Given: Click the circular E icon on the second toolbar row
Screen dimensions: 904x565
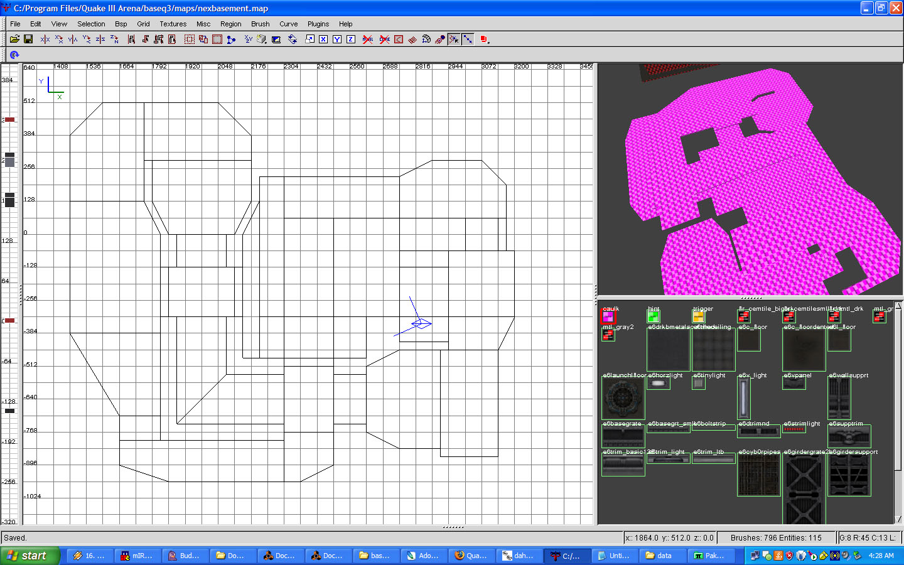Looking at the screenshot, I should click(14, 55).
